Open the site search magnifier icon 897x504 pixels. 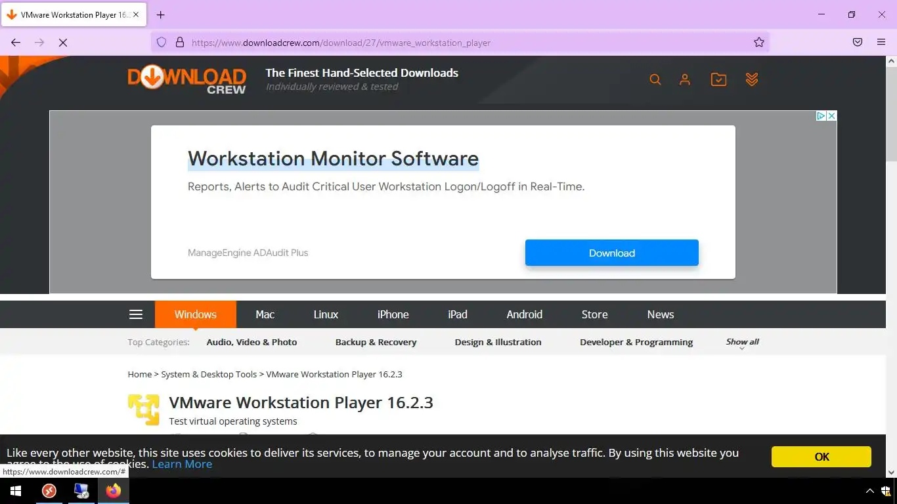pos(655,79)
